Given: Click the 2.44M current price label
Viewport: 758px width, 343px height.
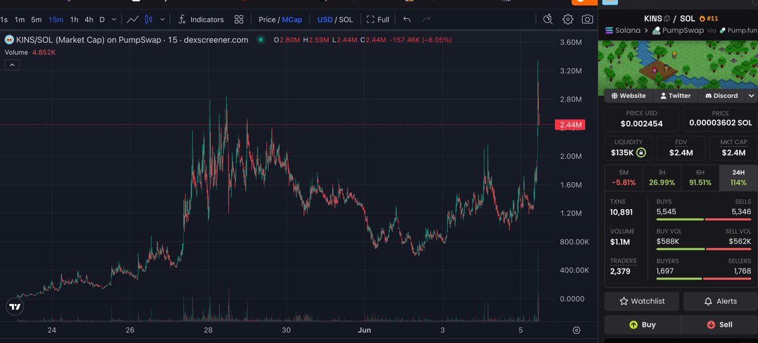Looking at the screenshot, I should pyautogui.click(x=569, y=125).
